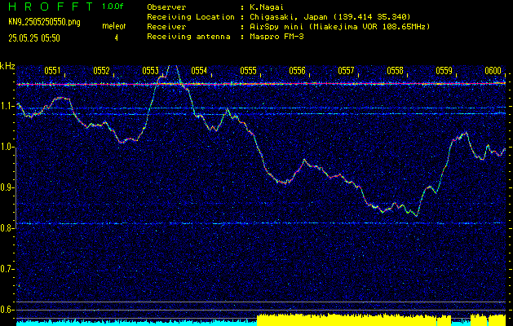Click the 0.6 kHz axis label
The image size is (513, 326).
point(7,310)
